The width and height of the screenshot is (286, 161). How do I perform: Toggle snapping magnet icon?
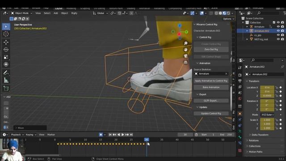click(x=119, y=13)
